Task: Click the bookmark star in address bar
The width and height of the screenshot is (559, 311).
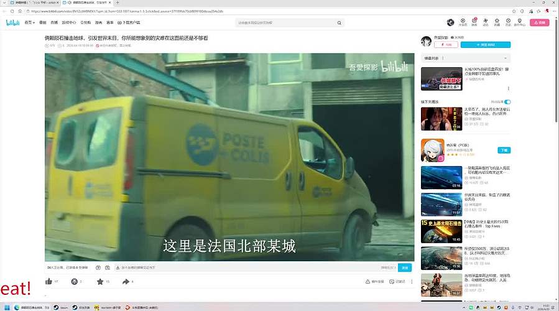Action: 514,11
